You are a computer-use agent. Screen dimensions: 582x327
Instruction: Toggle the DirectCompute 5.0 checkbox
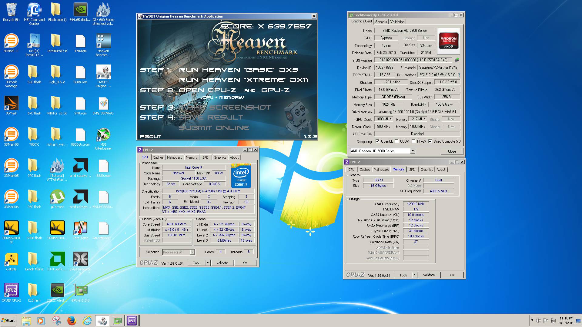coord(430,141)
